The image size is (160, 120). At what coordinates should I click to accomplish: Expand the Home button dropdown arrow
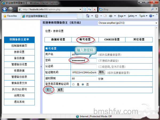(x=92, y=16)
